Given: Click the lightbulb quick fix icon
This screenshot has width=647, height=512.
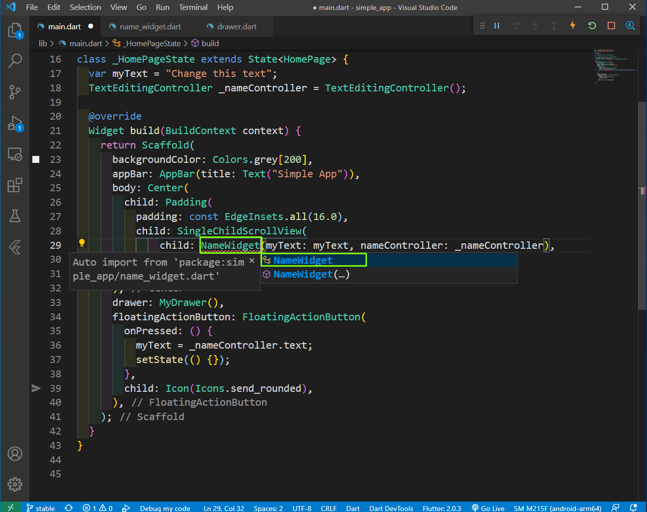Looking at the screenshot, I should (x=82, y=243).
